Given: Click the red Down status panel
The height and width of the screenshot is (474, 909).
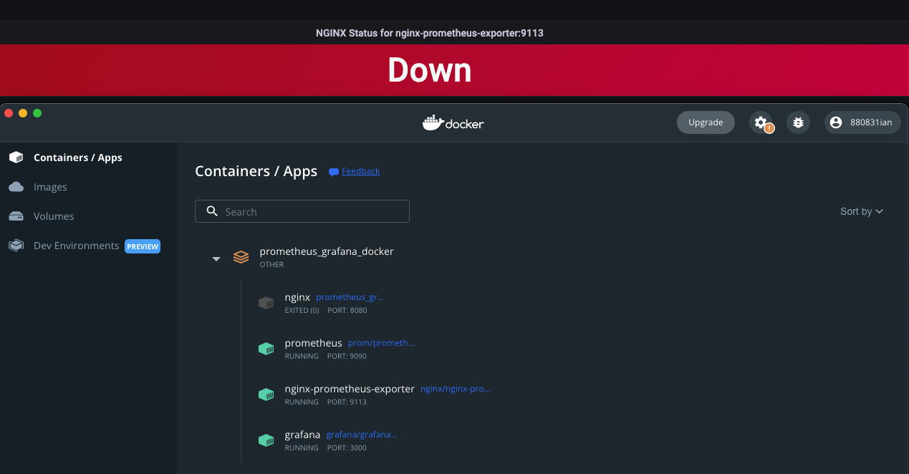Looking at the screenshot, I should [x=454, y=70].
